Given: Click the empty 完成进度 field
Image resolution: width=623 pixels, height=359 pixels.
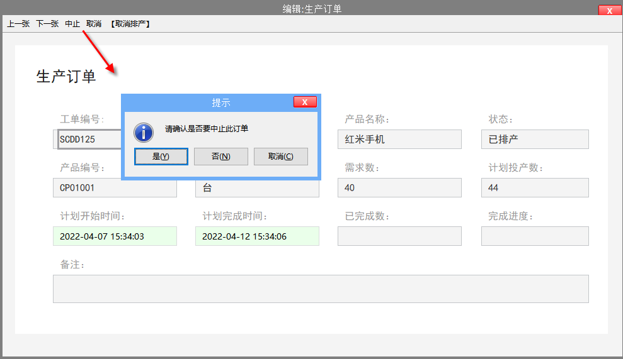Looking at the screenshot, I should click(x=535, y=236).
